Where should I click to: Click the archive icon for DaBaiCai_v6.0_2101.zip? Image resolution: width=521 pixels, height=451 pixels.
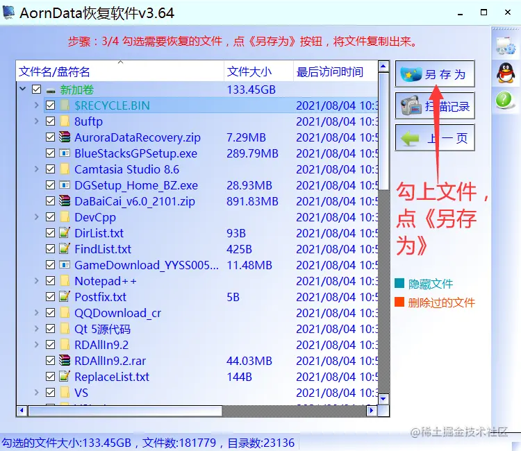(x=65, y=201)
